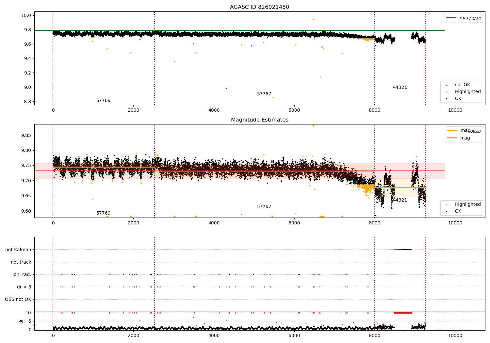Viewport: 490px width, 343px height.
Task: Click the red not-OK point near 9.0 in the top plot
Action: click(226, 88)
